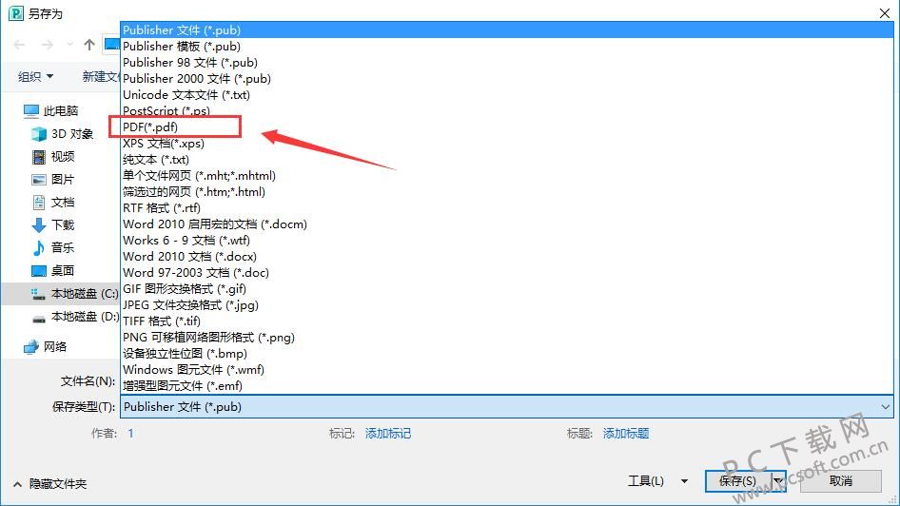This screenshot has width=900, height=506.
Task: Select 本地磁盘 (C:) drive
Action: [x=74, y=294]
